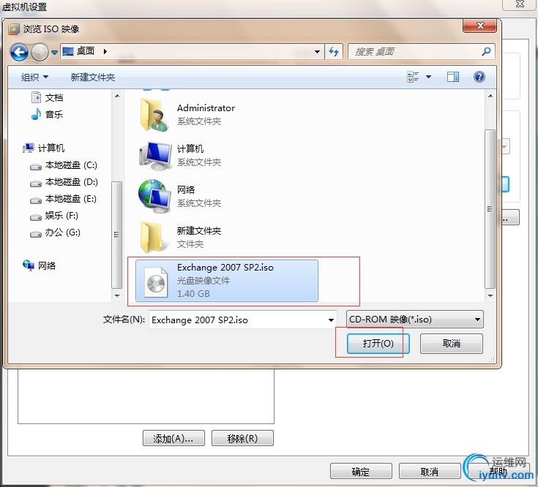Screen dimensions: 538x487
Task: Click the file list vertical scrollbar thumb
Action: (490, 209)
